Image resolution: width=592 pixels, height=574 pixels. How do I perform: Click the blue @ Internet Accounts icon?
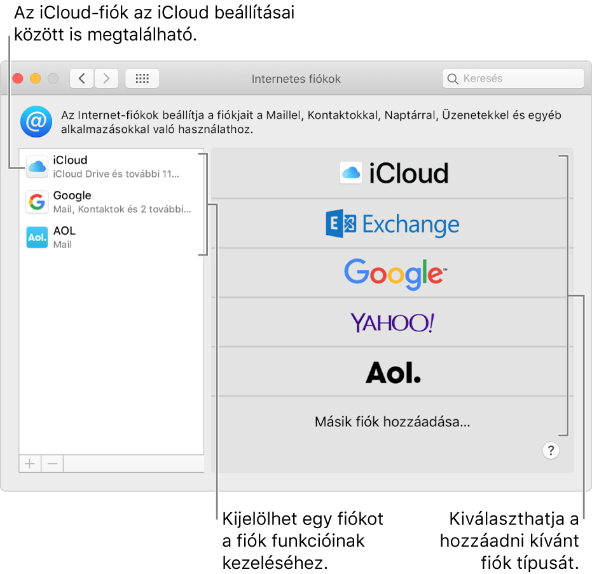click(36, 122)
